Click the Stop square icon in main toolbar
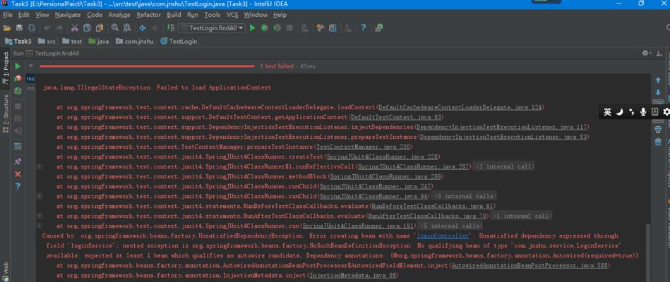670x282 pixels. point(289,28)
